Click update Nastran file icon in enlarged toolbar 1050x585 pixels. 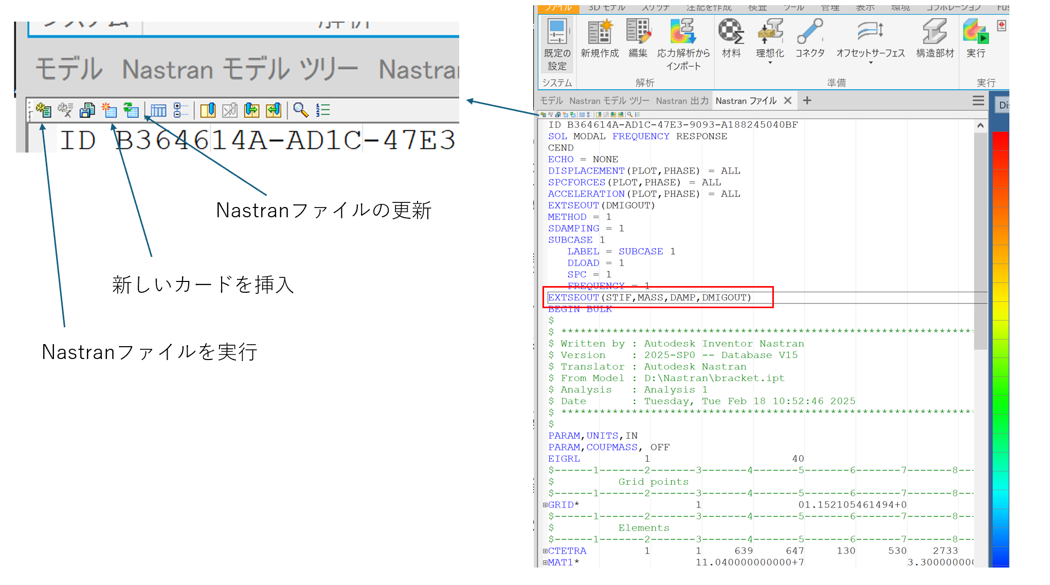pos(131,110)
